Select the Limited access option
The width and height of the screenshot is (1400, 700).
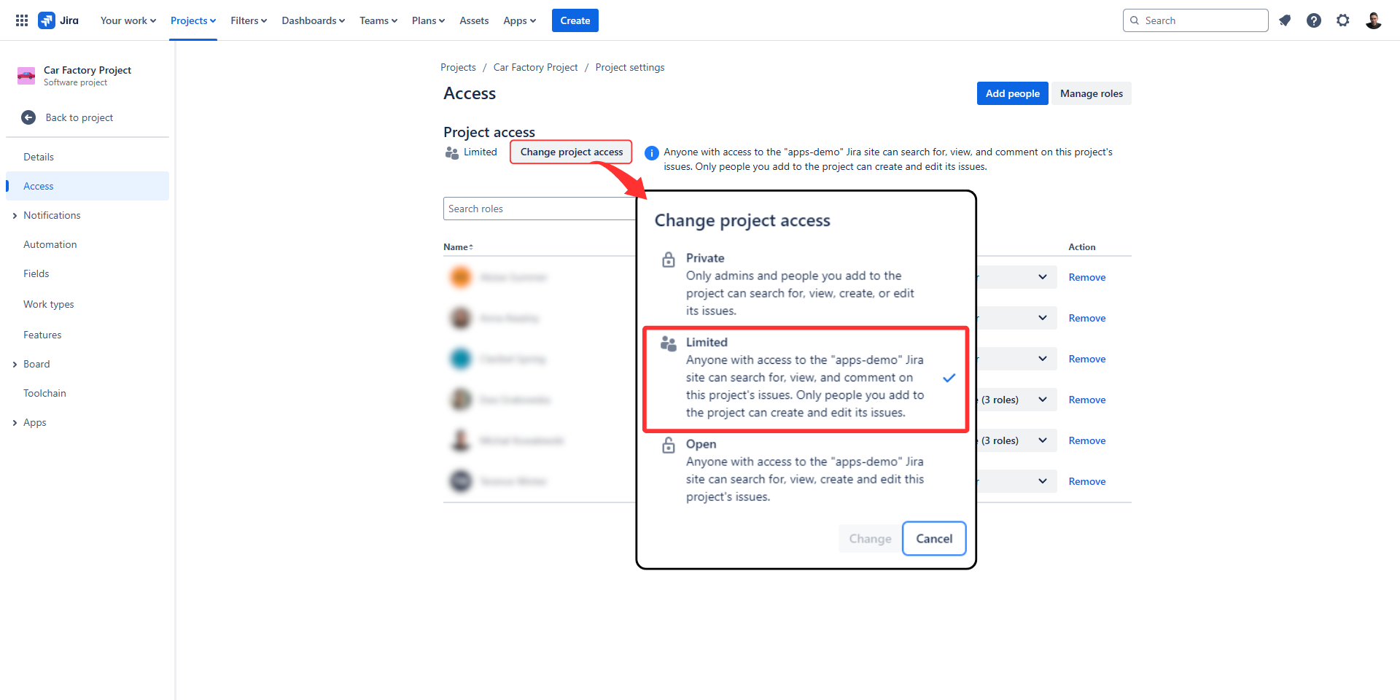(x=806, y=378)
